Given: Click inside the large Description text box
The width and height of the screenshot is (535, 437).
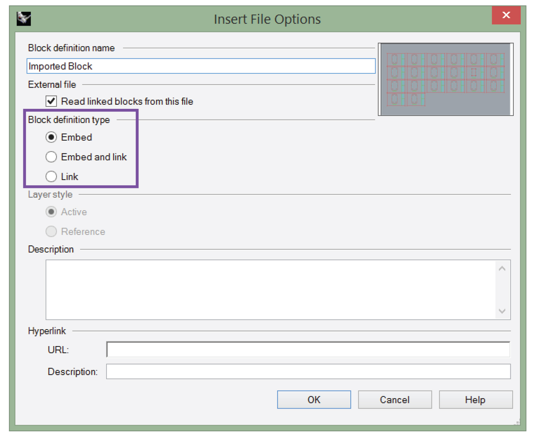Looking at the screenshot, I should point(270,290).
